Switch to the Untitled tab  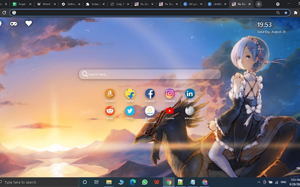pos(217,4)
